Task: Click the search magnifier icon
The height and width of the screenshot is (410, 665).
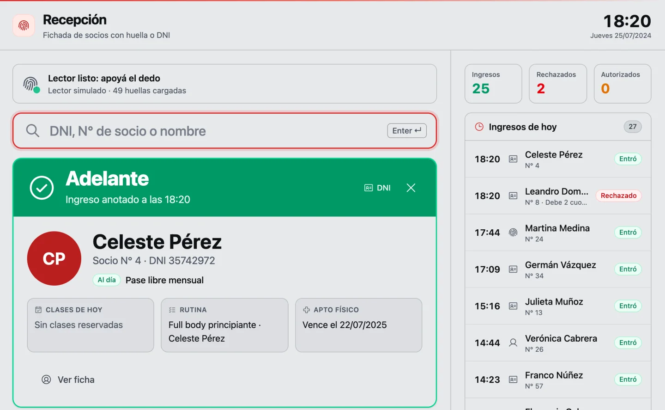Action: (x=32, y=131)
